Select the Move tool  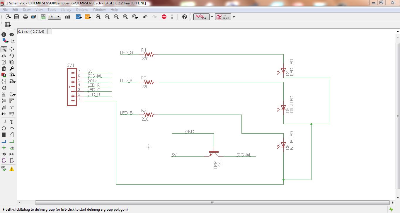[12, 49]
